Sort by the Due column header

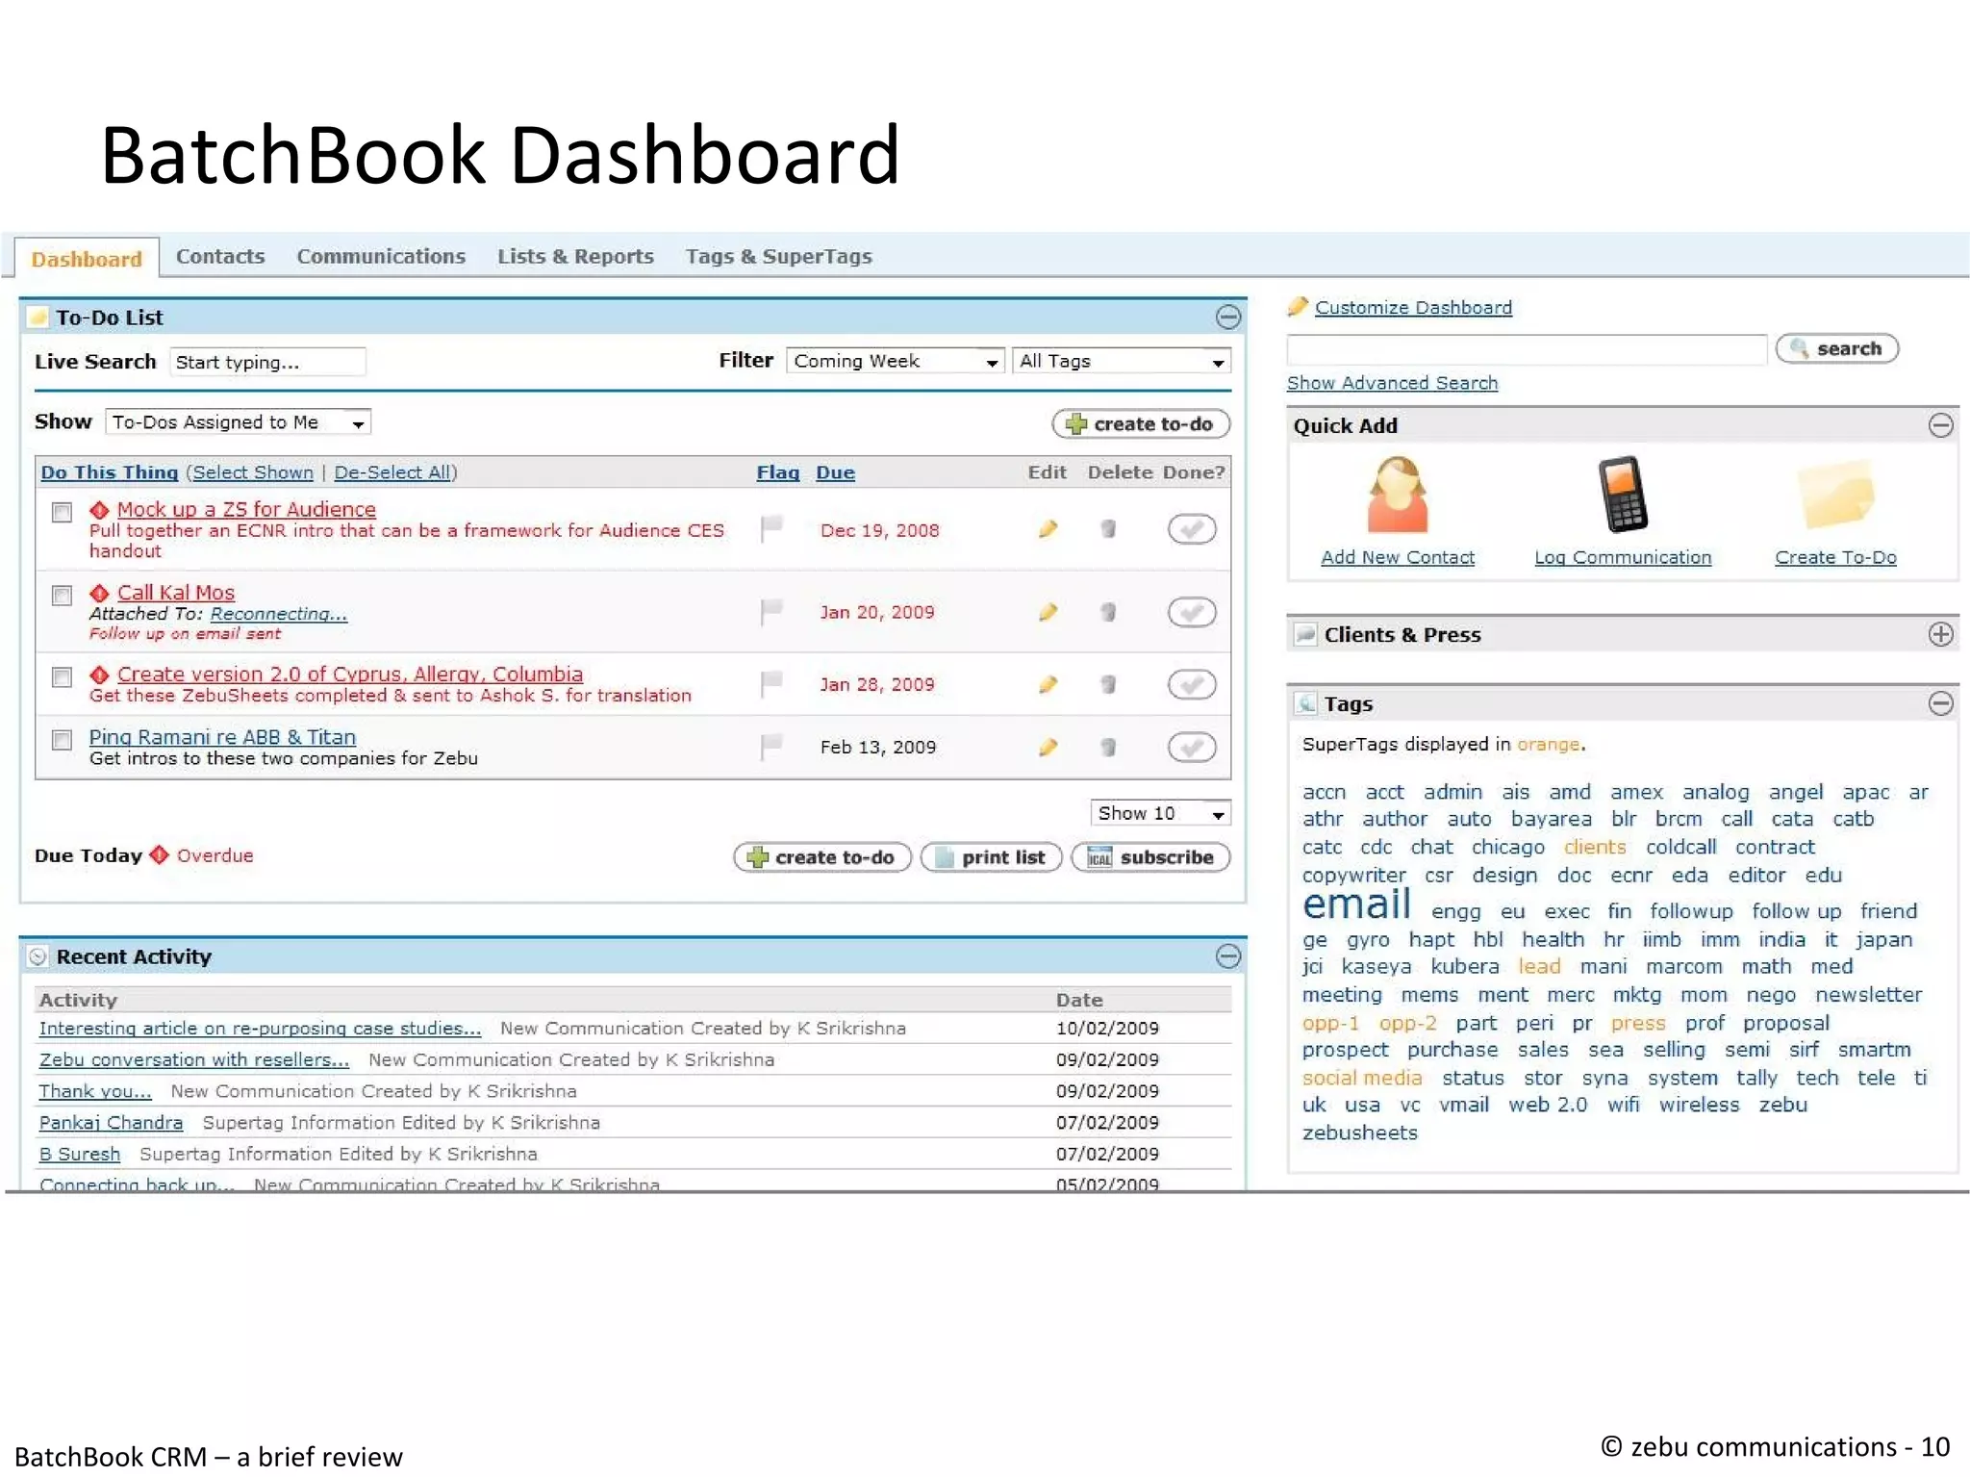(835, 472)
